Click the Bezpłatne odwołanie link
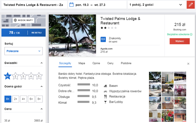Screen dimensions: 196x123 [x=178, y=34]
